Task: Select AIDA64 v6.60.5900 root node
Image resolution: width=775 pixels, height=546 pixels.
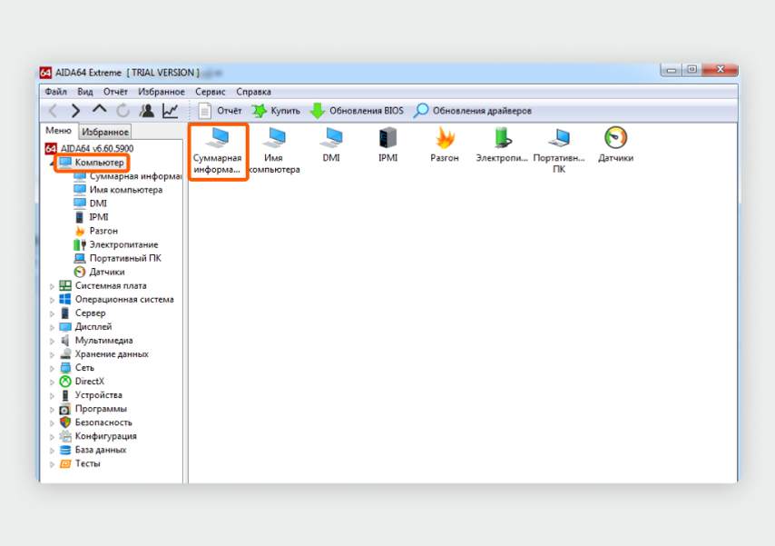Action: (x=90, y=148)
